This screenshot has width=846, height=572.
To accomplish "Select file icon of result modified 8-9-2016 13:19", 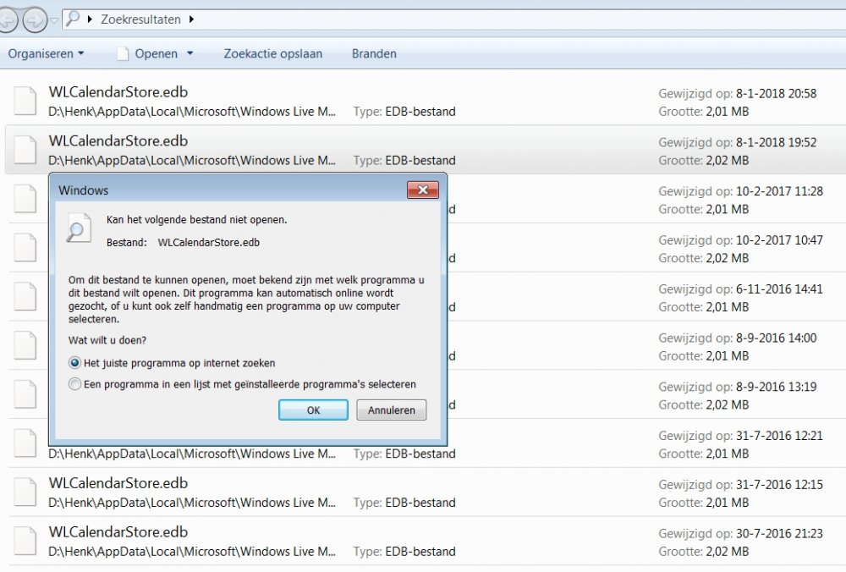I will coord(25,394).
